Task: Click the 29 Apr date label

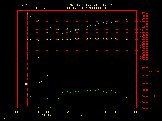Action: point(87,115)
